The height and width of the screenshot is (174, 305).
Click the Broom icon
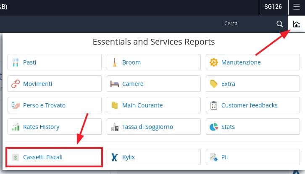pos(115,62)
